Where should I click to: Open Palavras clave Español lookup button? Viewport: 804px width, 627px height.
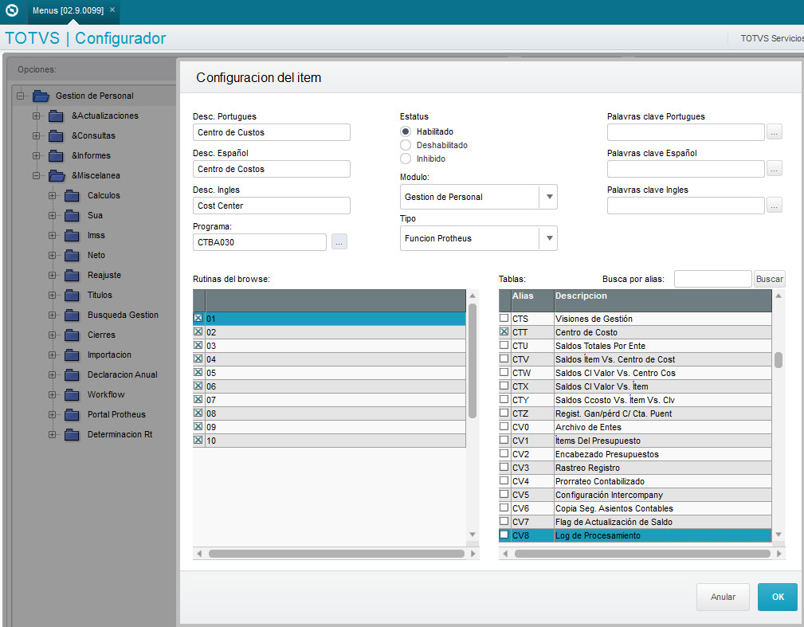coord(775,169)
